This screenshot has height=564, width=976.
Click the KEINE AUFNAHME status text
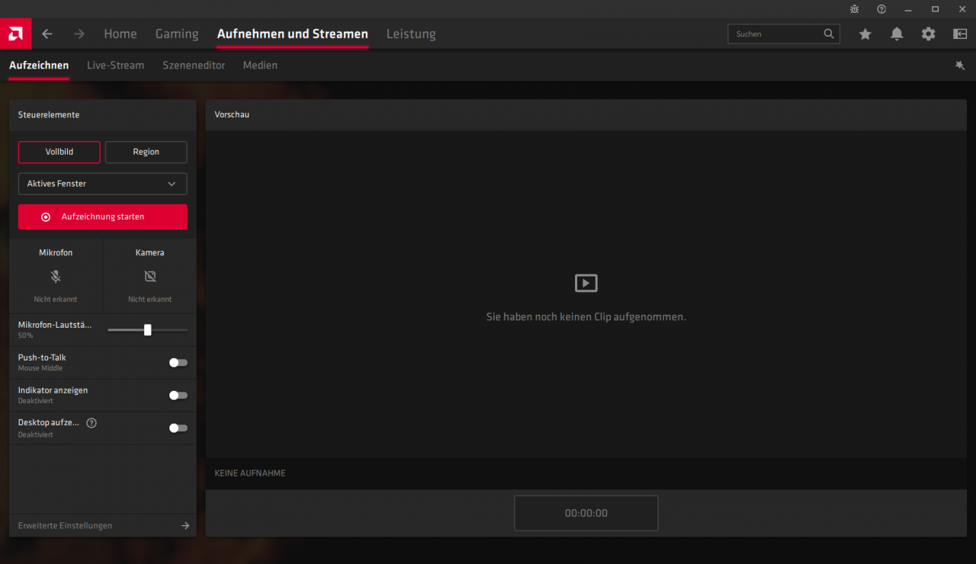(x=250, y=473)
